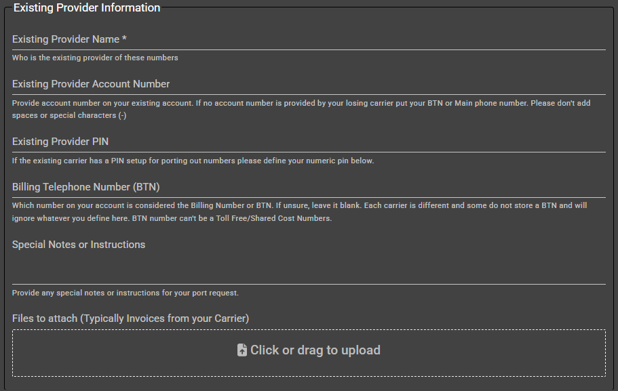
Task: Focus the Existing Provider Account Number field
Action: click(x=309, y=85)
